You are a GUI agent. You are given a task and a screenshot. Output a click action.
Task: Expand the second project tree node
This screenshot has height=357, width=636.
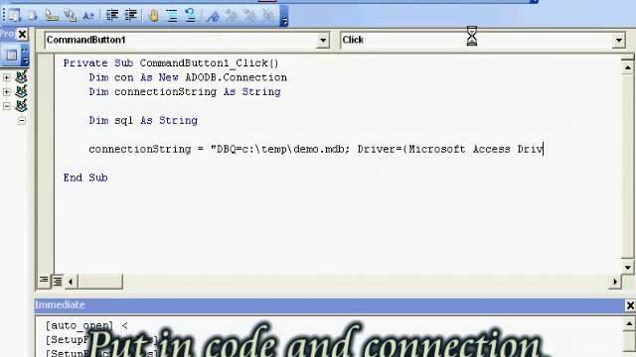pos(7,92)
